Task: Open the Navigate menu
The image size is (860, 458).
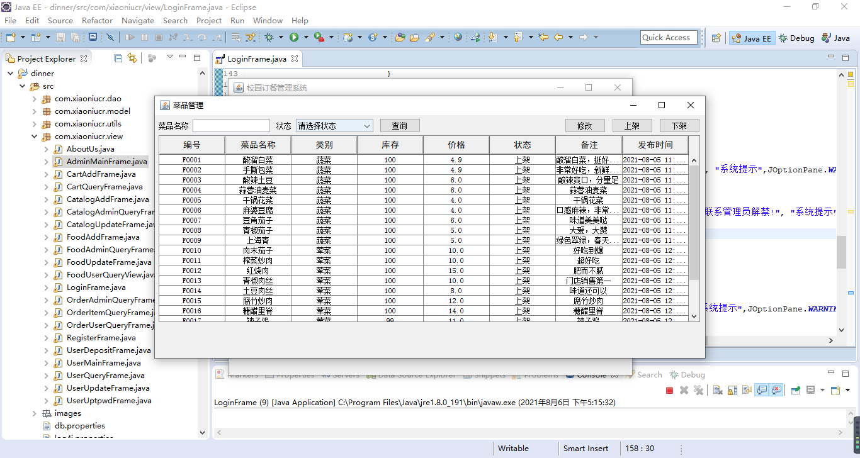Action: point(138,20)
